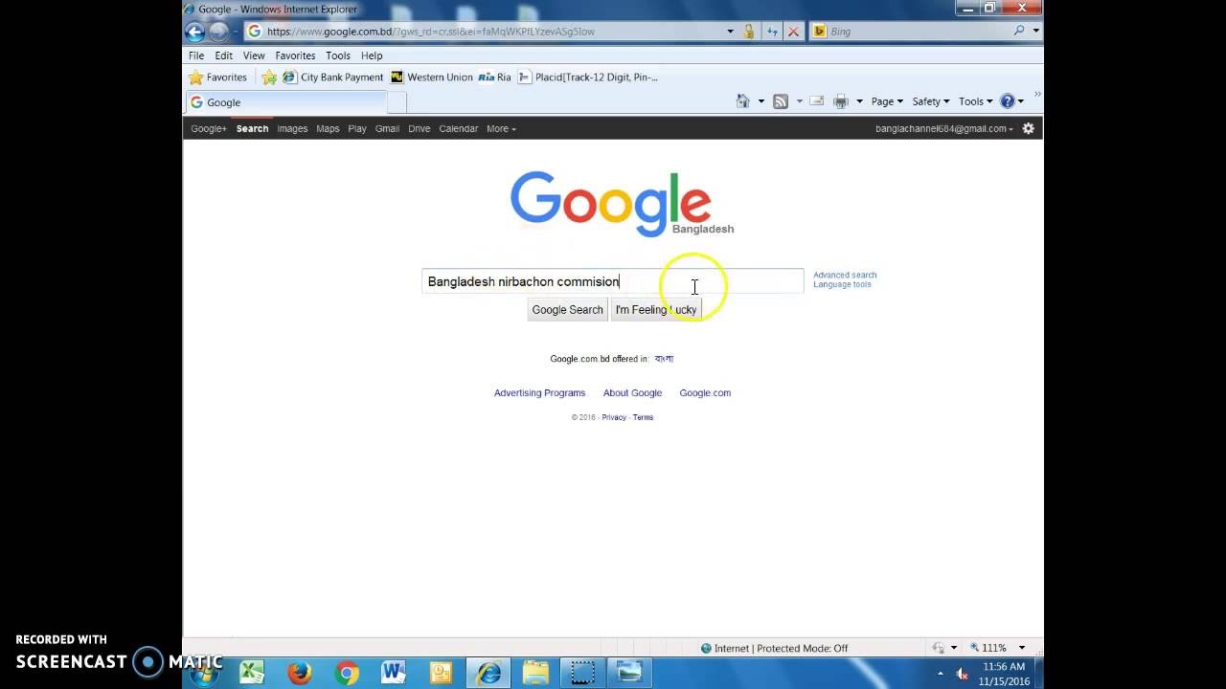Open Outlook from the taskbar
Screen dimensions: 1226x689
click(441, 673)
